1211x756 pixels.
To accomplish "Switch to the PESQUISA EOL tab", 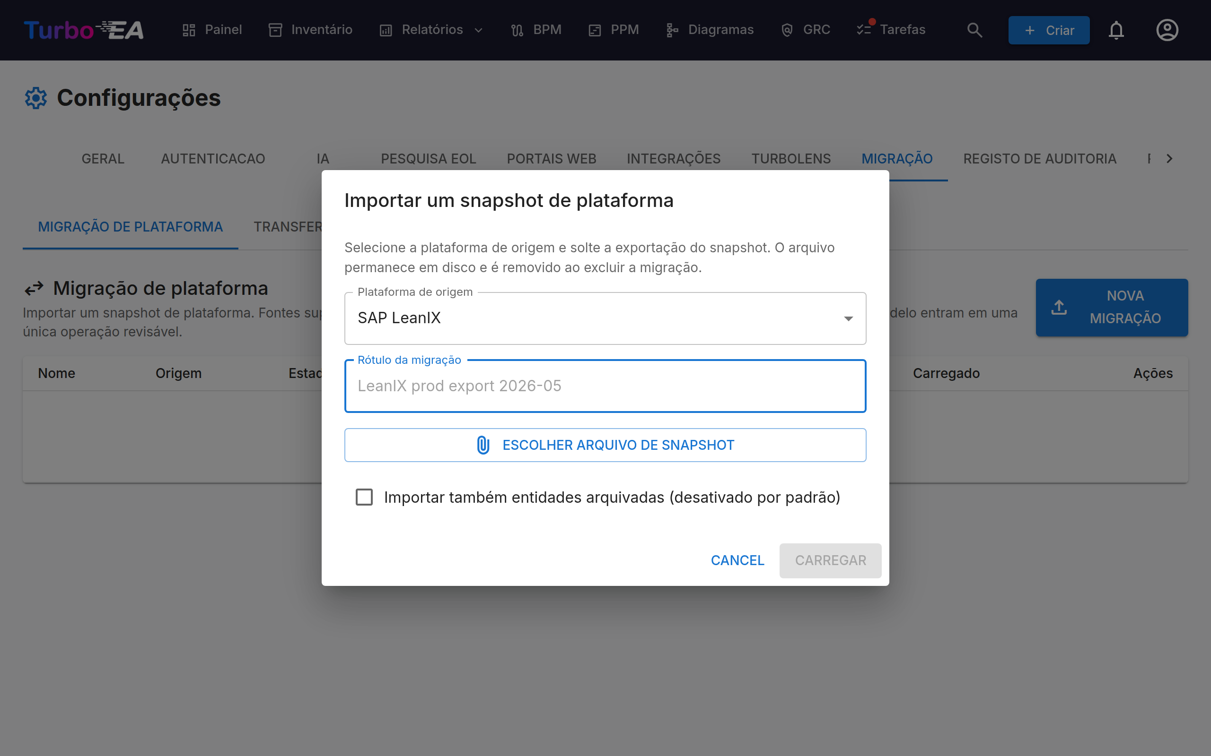I will click(x=429, y=158).
